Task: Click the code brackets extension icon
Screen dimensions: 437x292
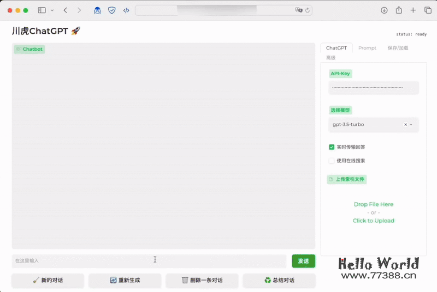Action: (x=126, y=10)
